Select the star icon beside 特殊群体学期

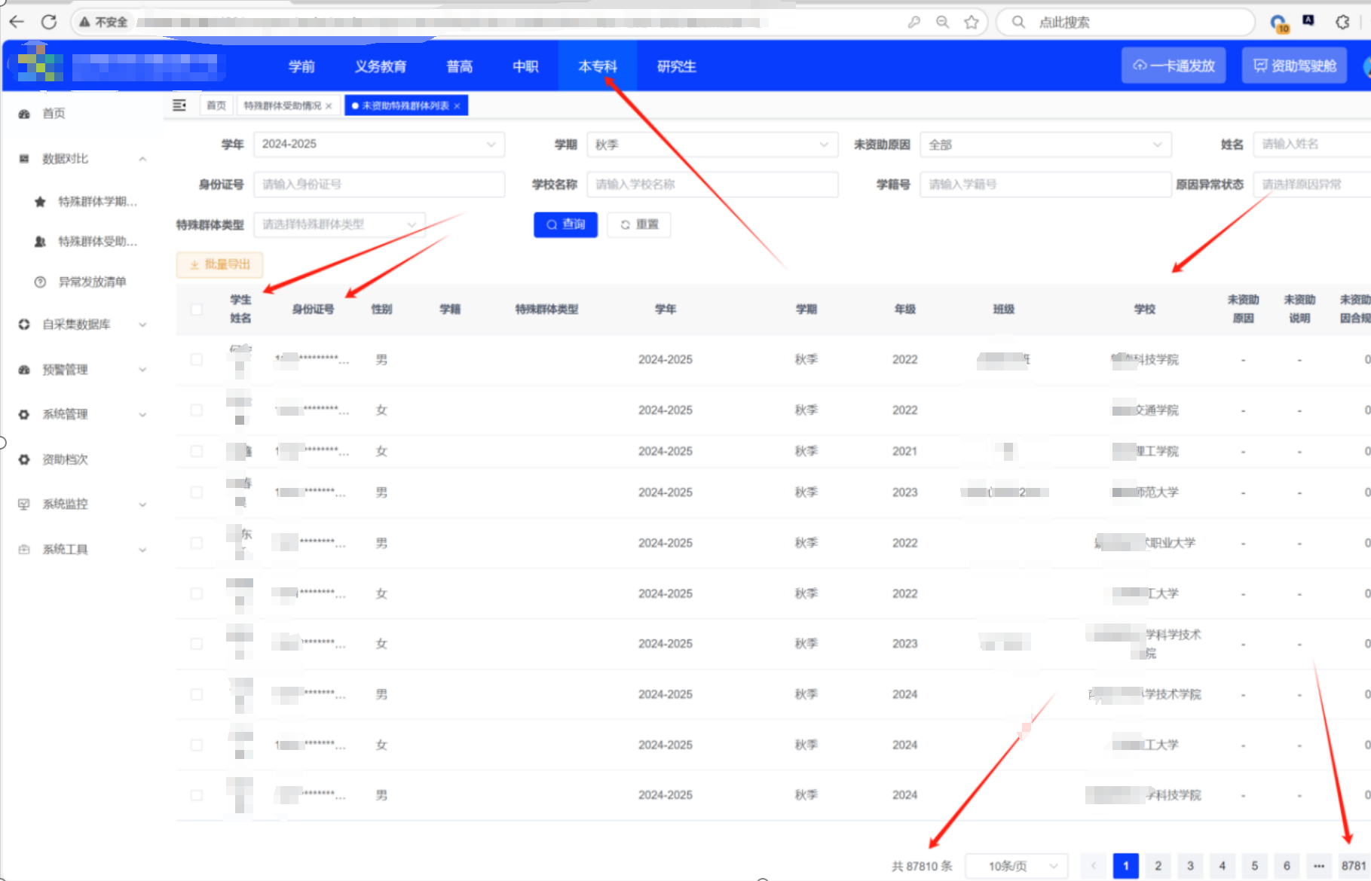[x=40, y=202]
